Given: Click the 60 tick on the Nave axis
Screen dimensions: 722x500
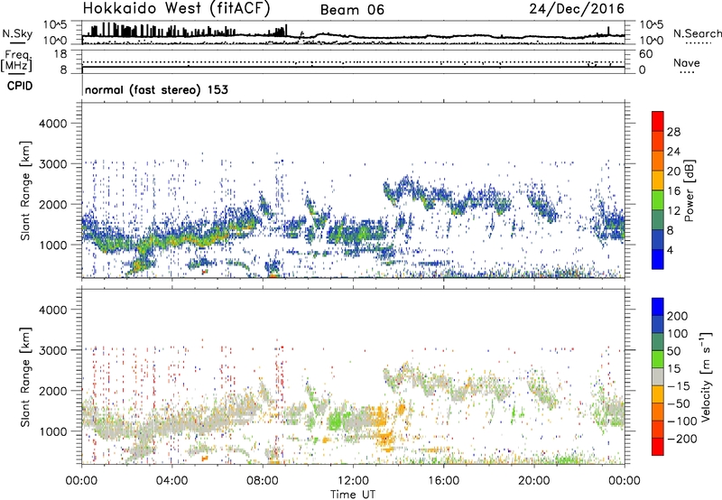Looking at the screenshot, I should [645, 54].
